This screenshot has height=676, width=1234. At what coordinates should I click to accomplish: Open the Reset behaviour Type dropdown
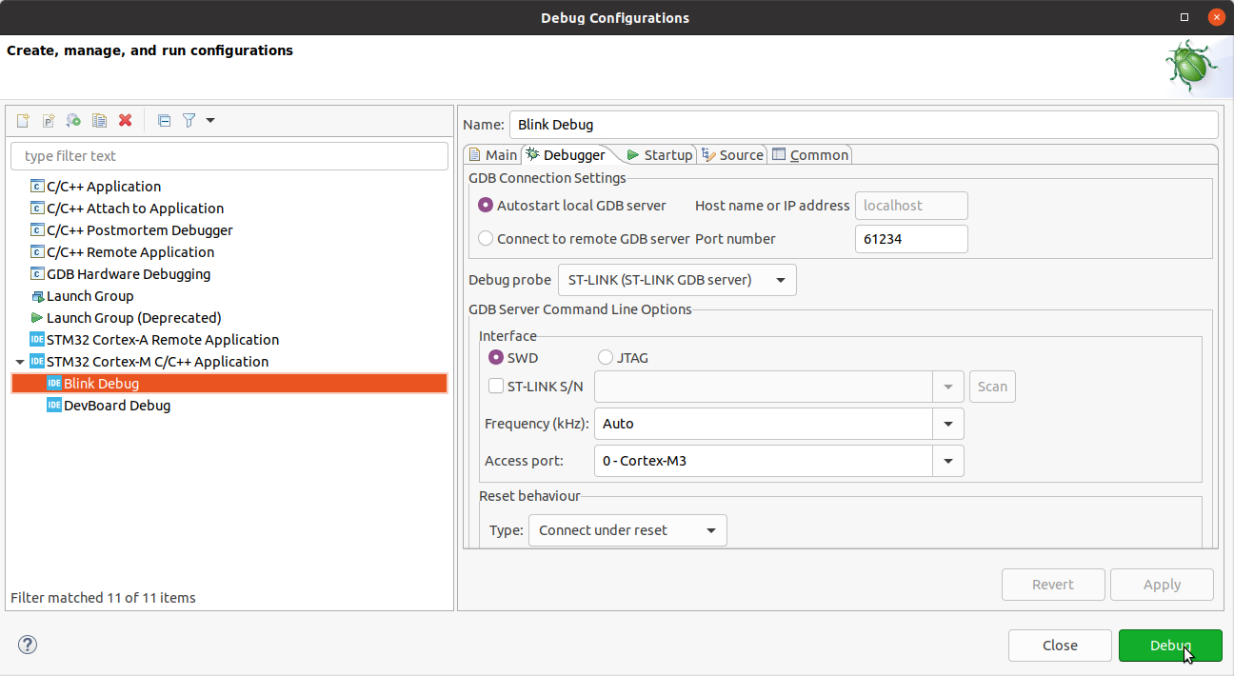tap(627, 530)
